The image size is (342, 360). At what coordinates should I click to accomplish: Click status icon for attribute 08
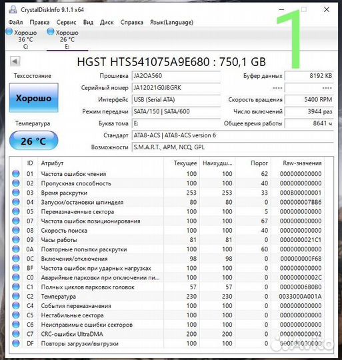point(16,230)
